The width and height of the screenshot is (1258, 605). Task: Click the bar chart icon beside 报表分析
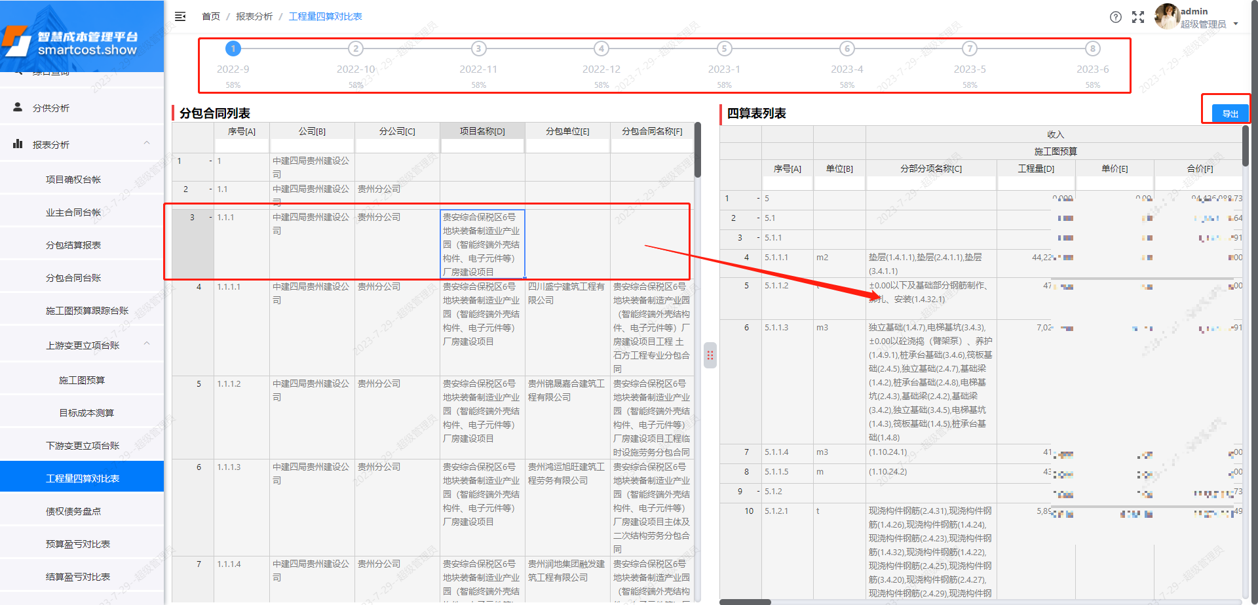[18, 144]
